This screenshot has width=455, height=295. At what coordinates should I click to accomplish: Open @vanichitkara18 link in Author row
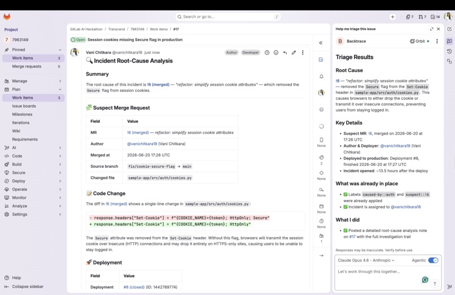[142, 144]
